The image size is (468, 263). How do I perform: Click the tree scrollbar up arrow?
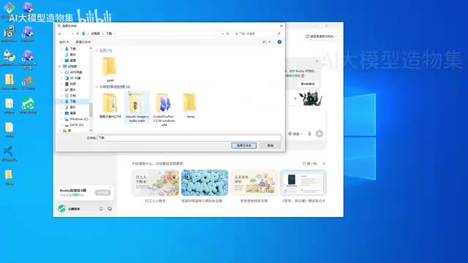(91, 48)
